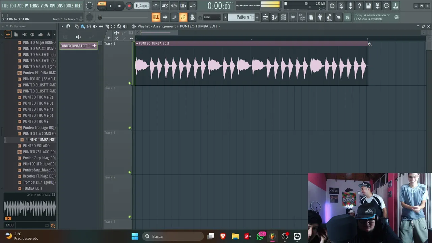The width and height of the screenshot is (432, 243).
Task: Open File Explorer from the taskbar
Action: click(235, 236)
